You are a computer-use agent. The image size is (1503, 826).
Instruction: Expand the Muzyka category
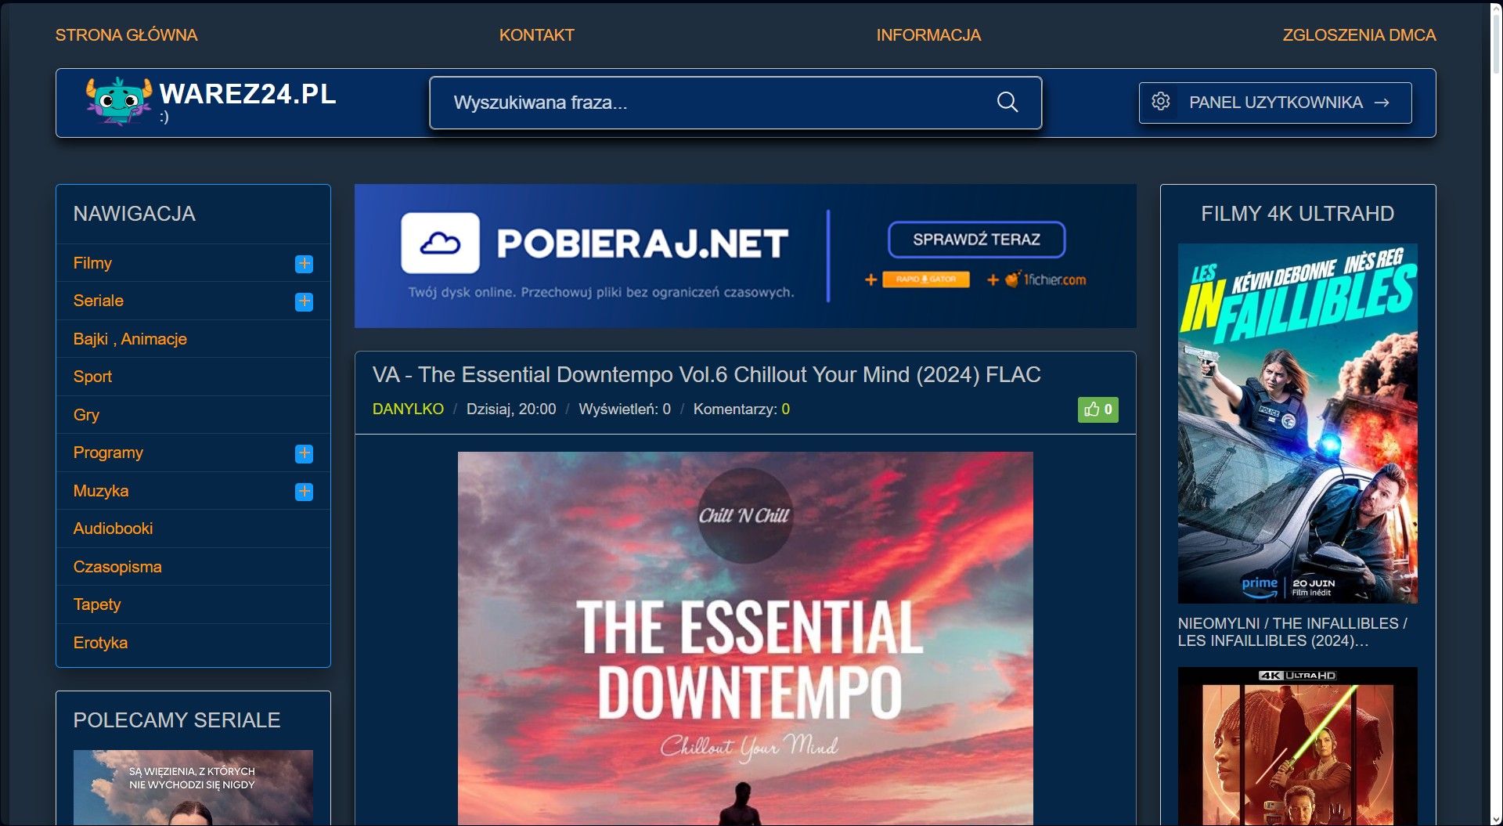click(304, 492)
